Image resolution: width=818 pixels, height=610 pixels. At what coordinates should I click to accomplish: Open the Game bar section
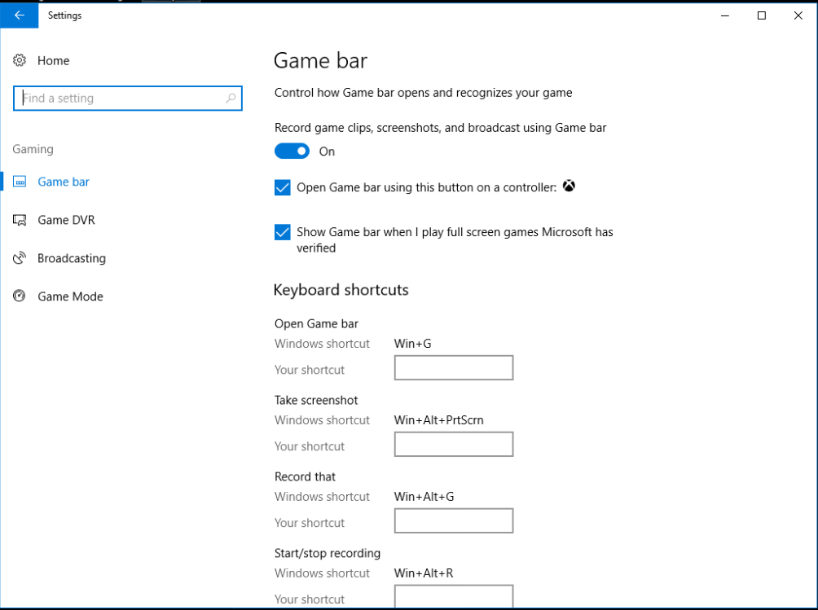coord(63,182)
